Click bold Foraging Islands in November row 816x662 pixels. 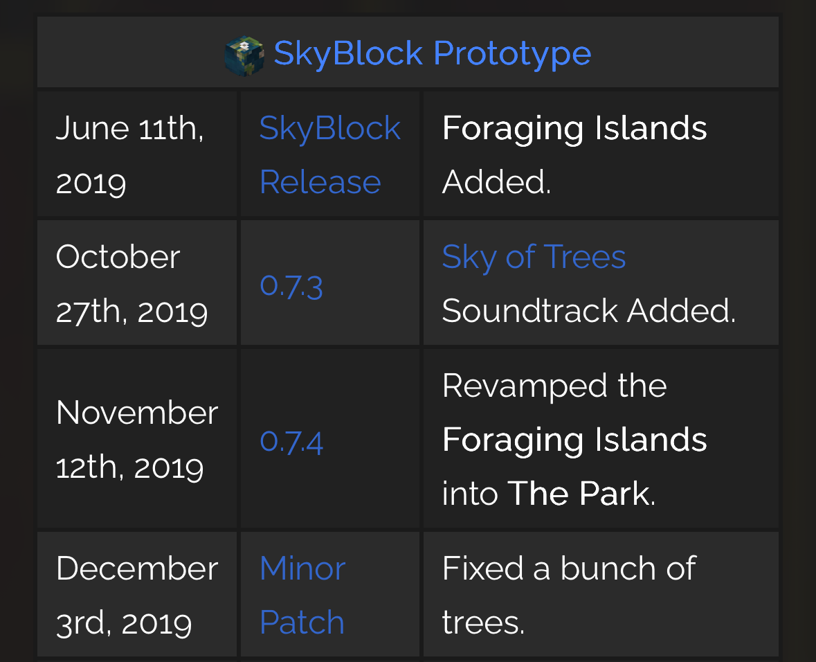pyautogui.click(x=574, y=440)
